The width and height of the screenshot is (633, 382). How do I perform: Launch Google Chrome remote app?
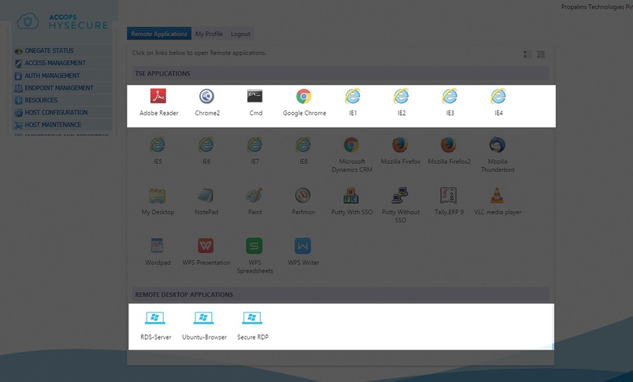tap(303, 96)
